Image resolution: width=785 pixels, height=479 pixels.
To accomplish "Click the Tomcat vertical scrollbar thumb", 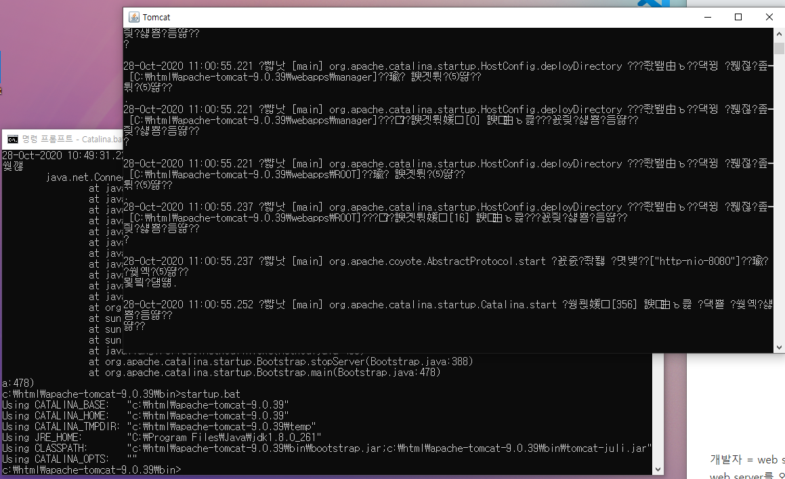I will pos(779,49).
